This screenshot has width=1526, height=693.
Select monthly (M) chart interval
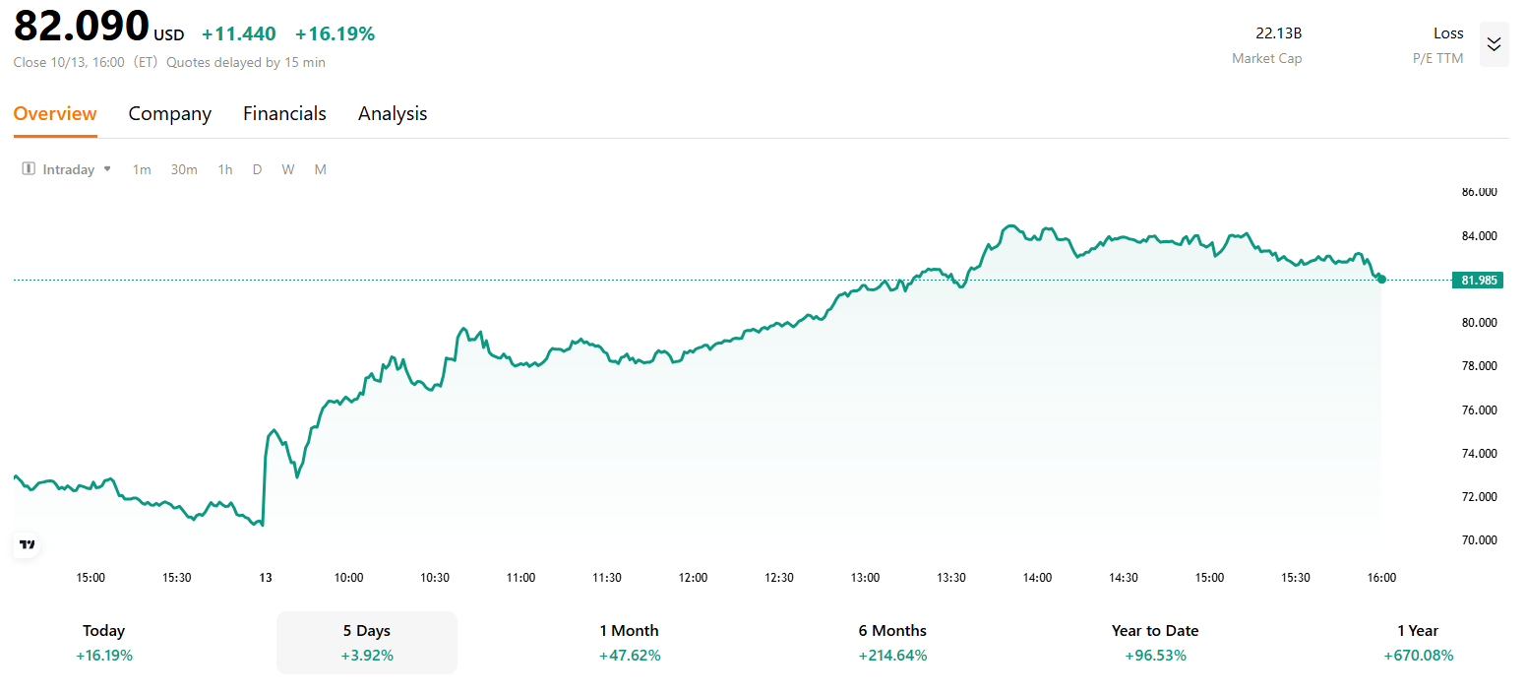[320, 169]
